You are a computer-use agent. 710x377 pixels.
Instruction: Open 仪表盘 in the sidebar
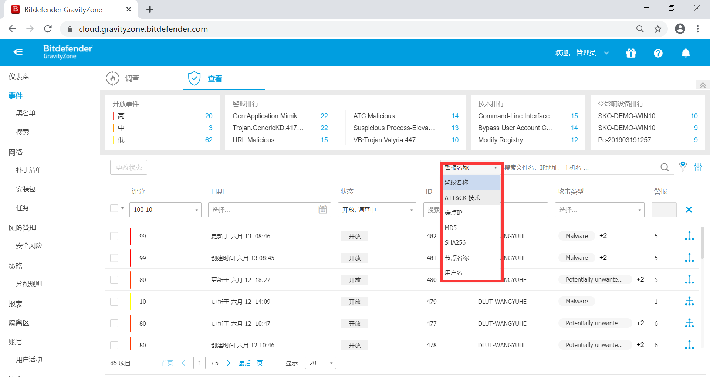pos(19,77)
